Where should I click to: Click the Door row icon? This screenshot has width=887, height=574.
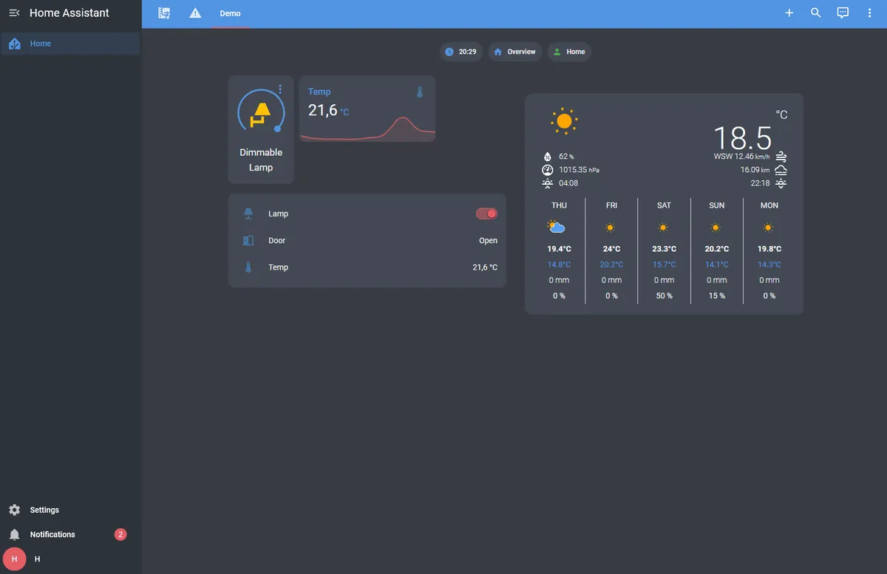[248, 240]
